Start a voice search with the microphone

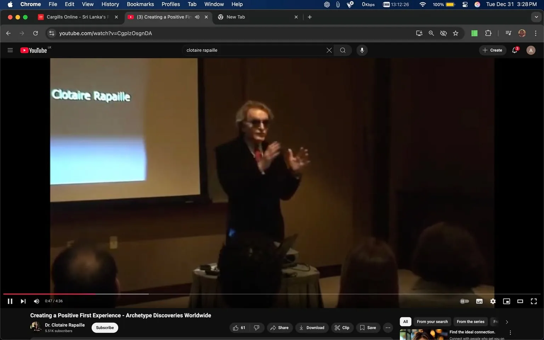(362, 50)
